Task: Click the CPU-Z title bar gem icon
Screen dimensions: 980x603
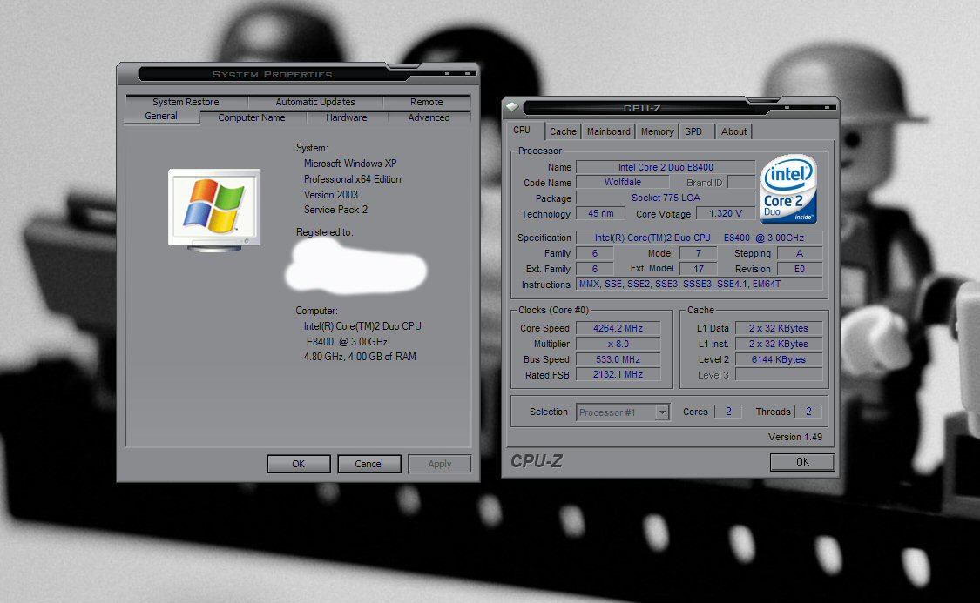Action: [512, 107]
